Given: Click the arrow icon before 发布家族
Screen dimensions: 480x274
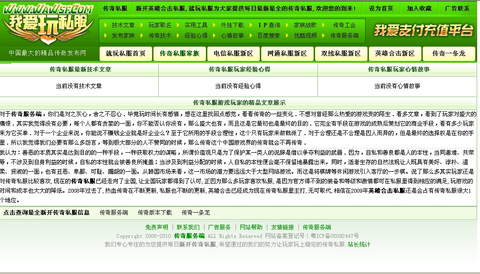Looking at the screenshot, I should coord(106,36).
